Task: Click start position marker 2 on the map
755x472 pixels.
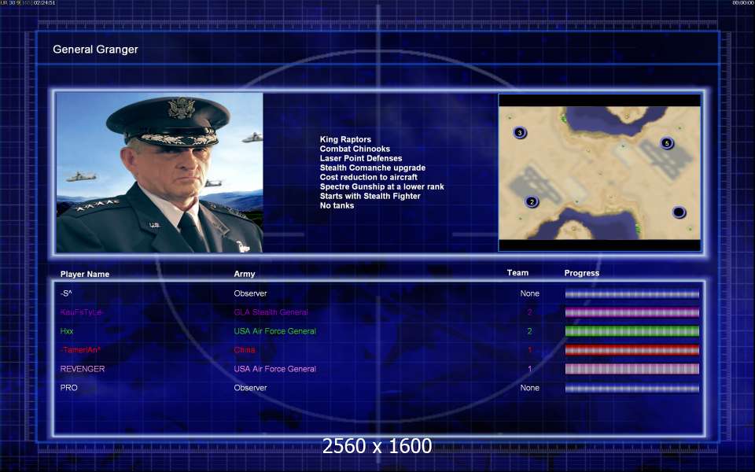Action: point(532,202)
